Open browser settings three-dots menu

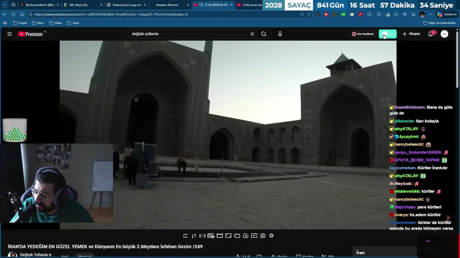[x=431, y=14]
